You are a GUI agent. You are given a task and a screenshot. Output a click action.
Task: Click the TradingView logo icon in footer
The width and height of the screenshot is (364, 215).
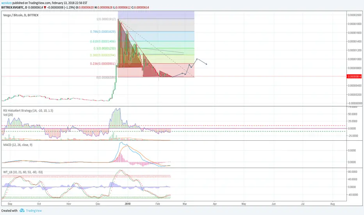point(22,210)
